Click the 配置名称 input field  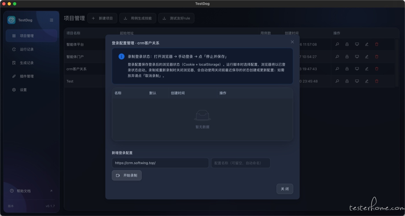(x=241, y=163)
